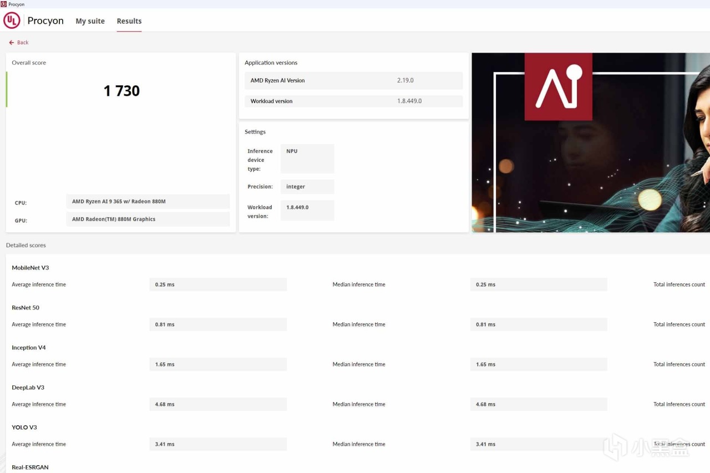
Task: Select MobileNet V3 average inference time 0.25 ms
Action: point(218,284)
